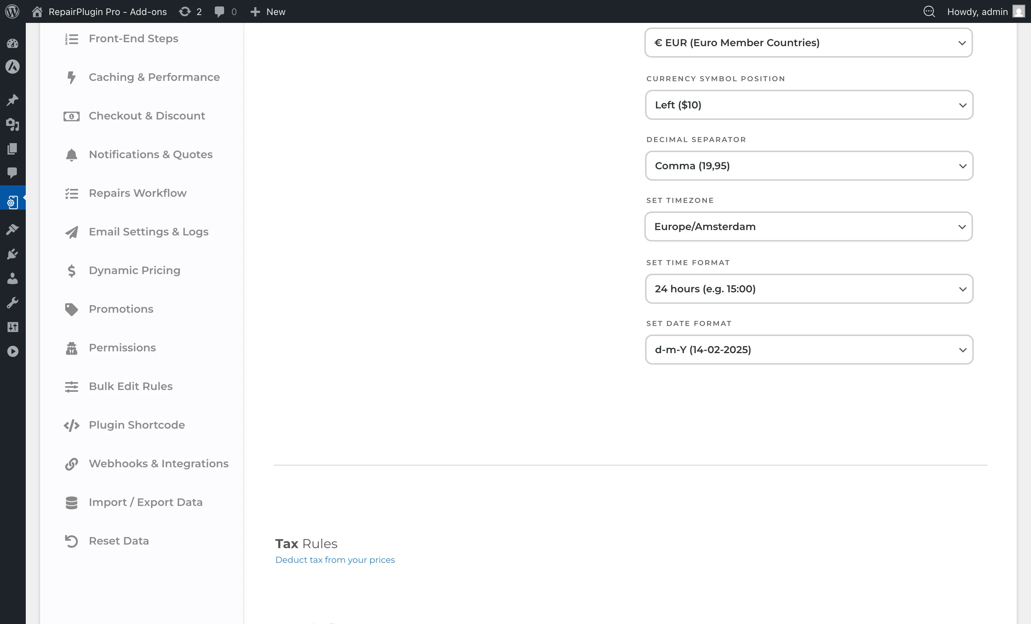Open the Comments icon in WordPress sidebar
Image resolution: width=1031 pixels, height=624 pixels.
point(13,173)
